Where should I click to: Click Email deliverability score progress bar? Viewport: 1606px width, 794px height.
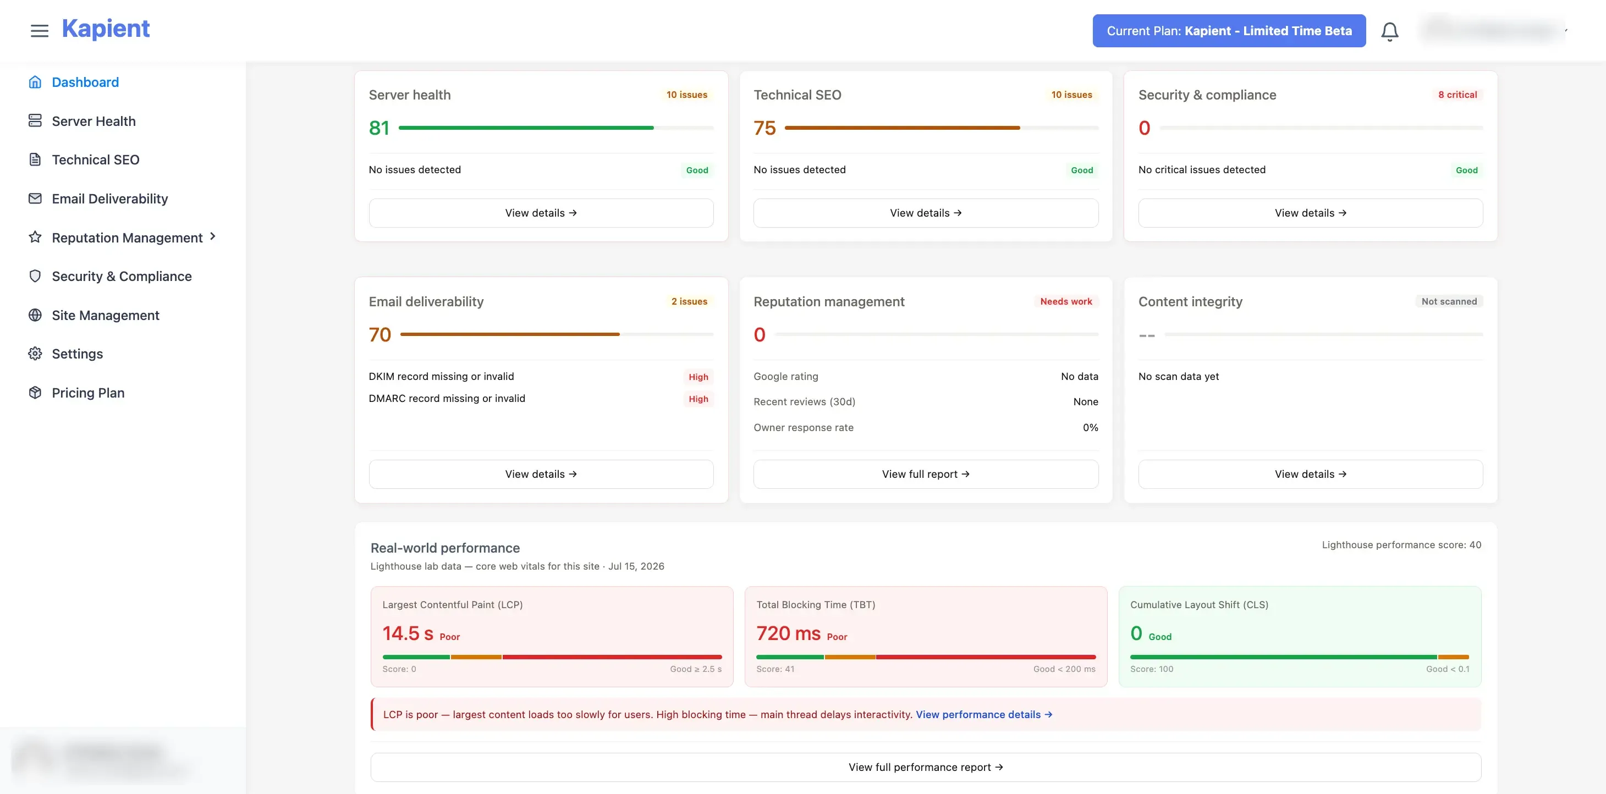pyautogui.click(x=557, y=335)
